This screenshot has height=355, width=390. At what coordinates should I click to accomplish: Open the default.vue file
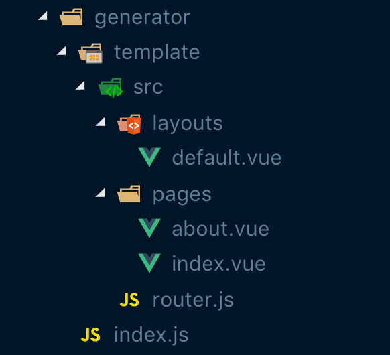tap(226, 157)
